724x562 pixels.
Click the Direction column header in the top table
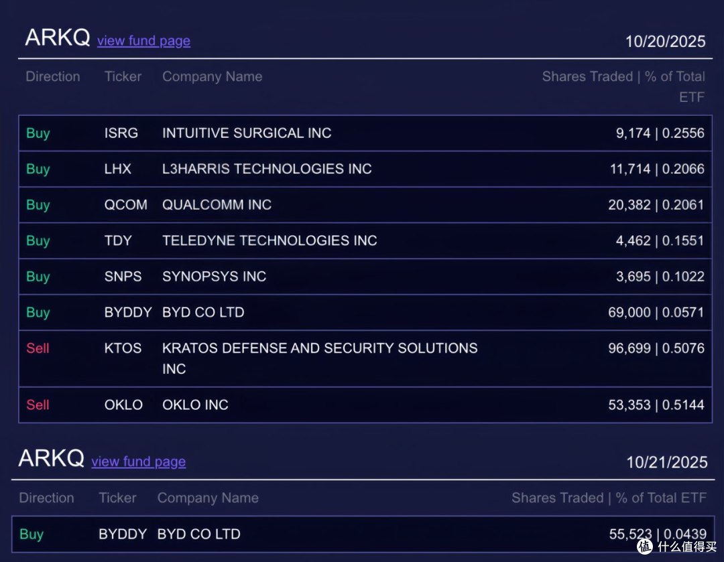(53, 76)
